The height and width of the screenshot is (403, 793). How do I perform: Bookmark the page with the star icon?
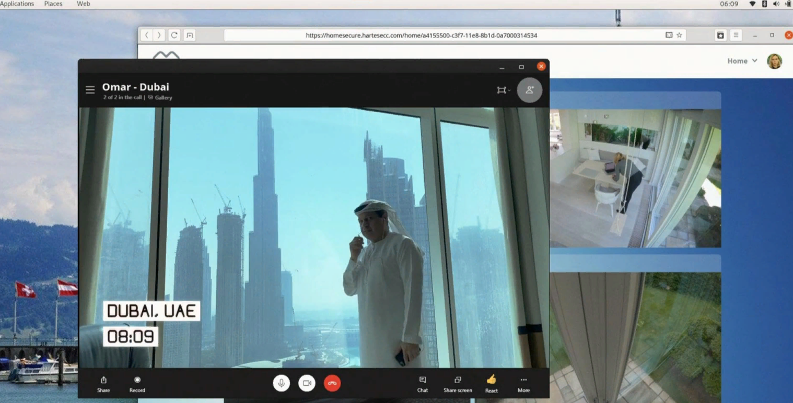[x=679, y=35]
